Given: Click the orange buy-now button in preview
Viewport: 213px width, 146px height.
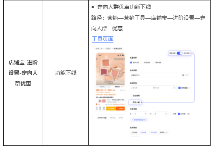Looking at the screenshot, I should click(120, 108).
